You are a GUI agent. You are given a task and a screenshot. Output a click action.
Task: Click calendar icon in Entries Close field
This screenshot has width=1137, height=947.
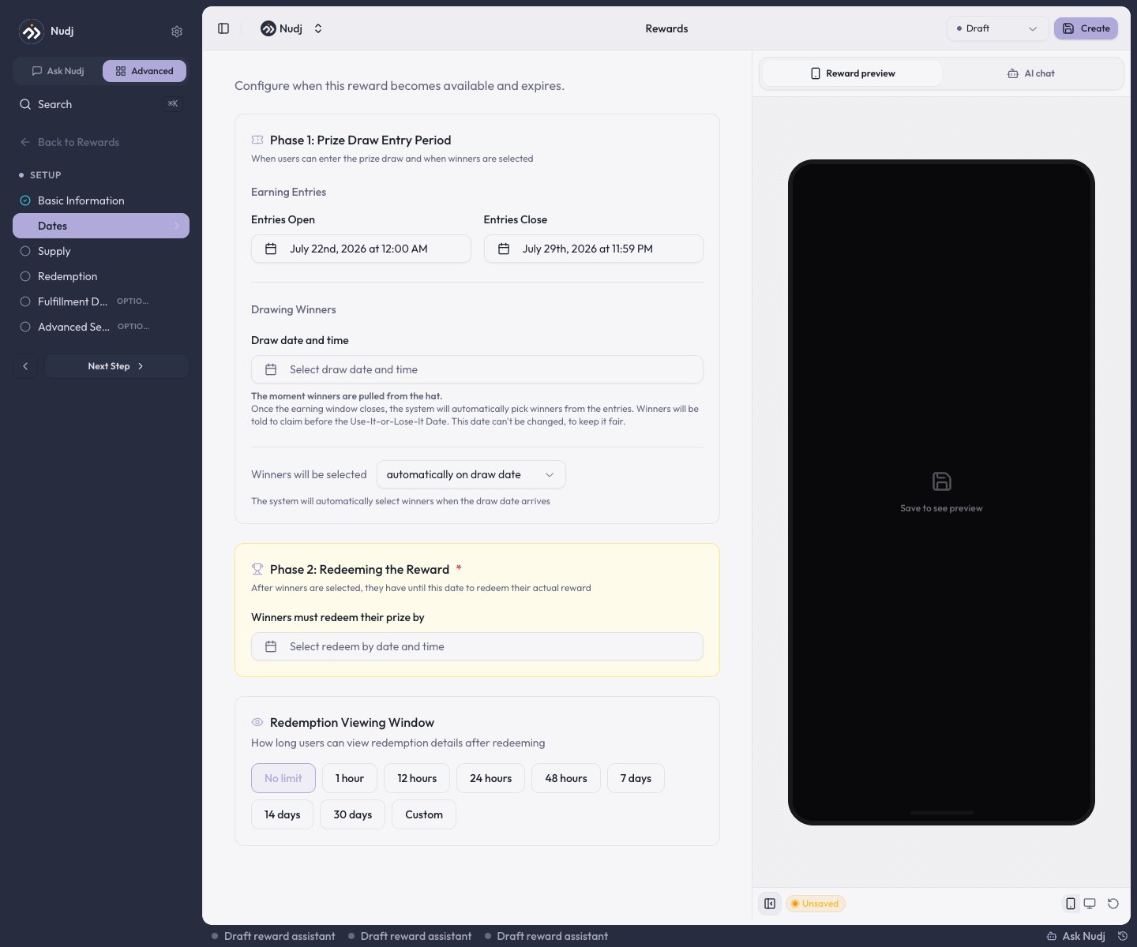[x=504, y=249]
